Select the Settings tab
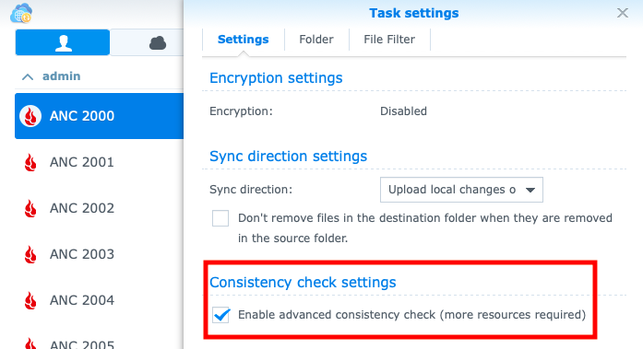 244,40
